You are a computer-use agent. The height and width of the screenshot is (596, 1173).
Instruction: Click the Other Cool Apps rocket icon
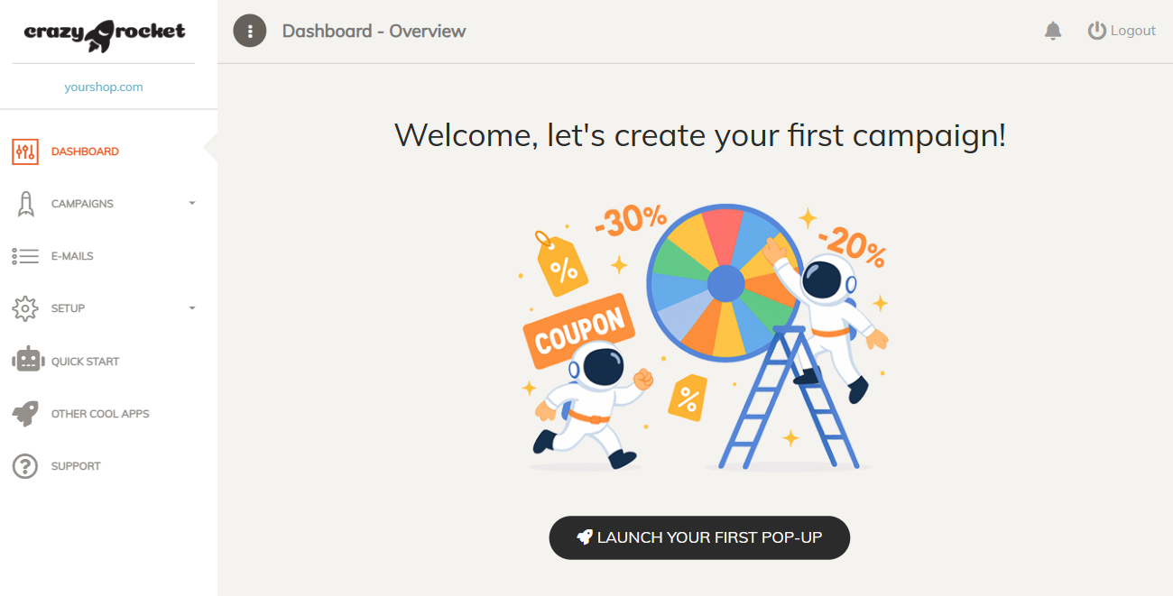[x=25, y=414]
